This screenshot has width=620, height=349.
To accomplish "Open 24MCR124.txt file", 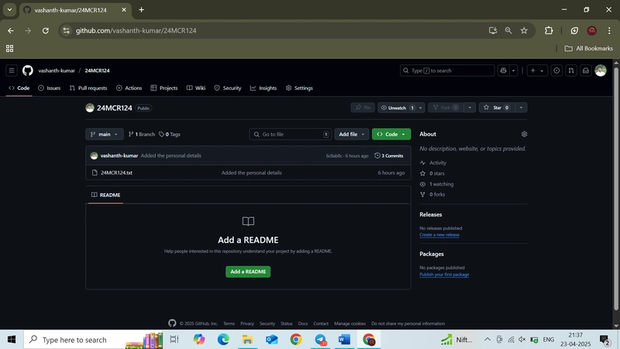I will [117, 172].
